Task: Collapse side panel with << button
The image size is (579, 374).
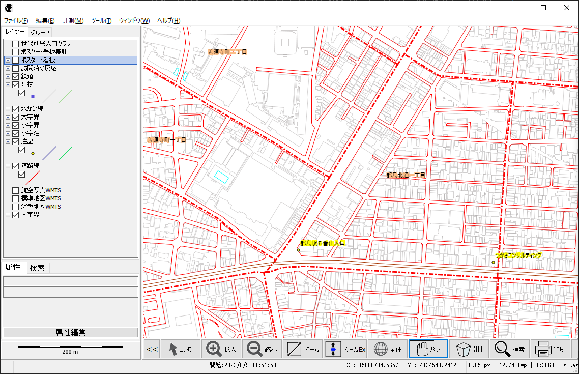Action: [x=152, y=349]
